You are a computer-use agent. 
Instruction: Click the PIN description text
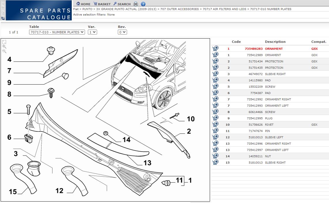coord(268,131)
